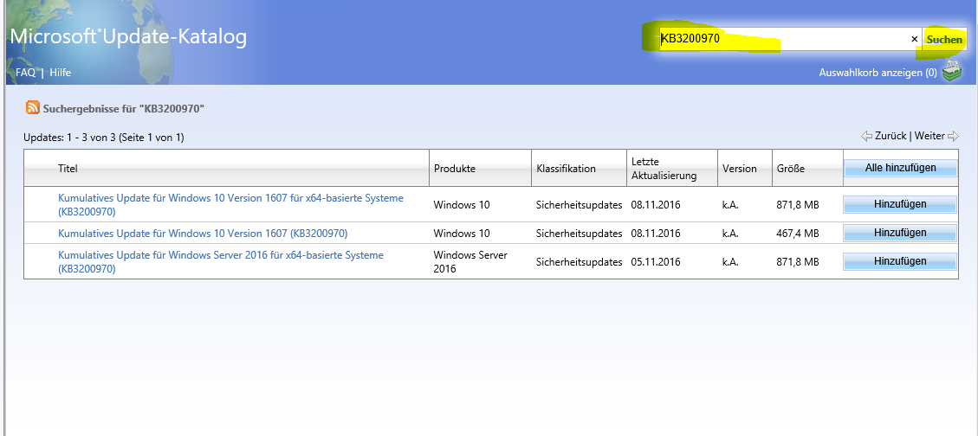Viewport: 978px width, 436px height.
Task: Open the download basket icon
Action: (x=951, y=73)
